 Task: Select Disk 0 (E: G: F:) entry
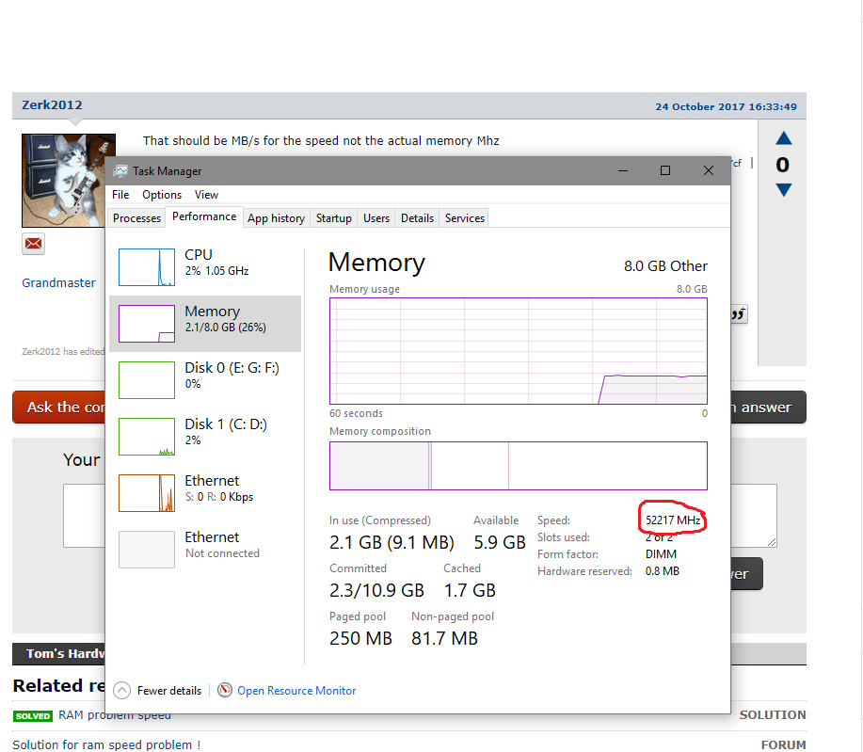205,380
